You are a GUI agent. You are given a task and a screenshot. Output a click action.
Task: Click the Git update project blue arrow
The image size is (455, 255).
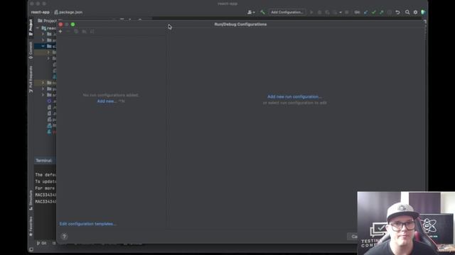coord(365,12)
